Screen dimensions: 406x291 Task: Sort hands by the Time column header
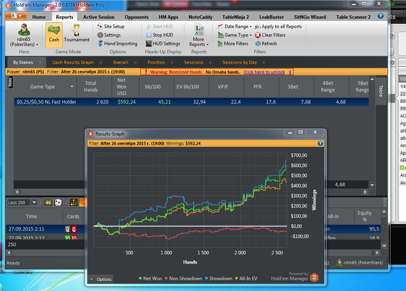pos(31,216)
